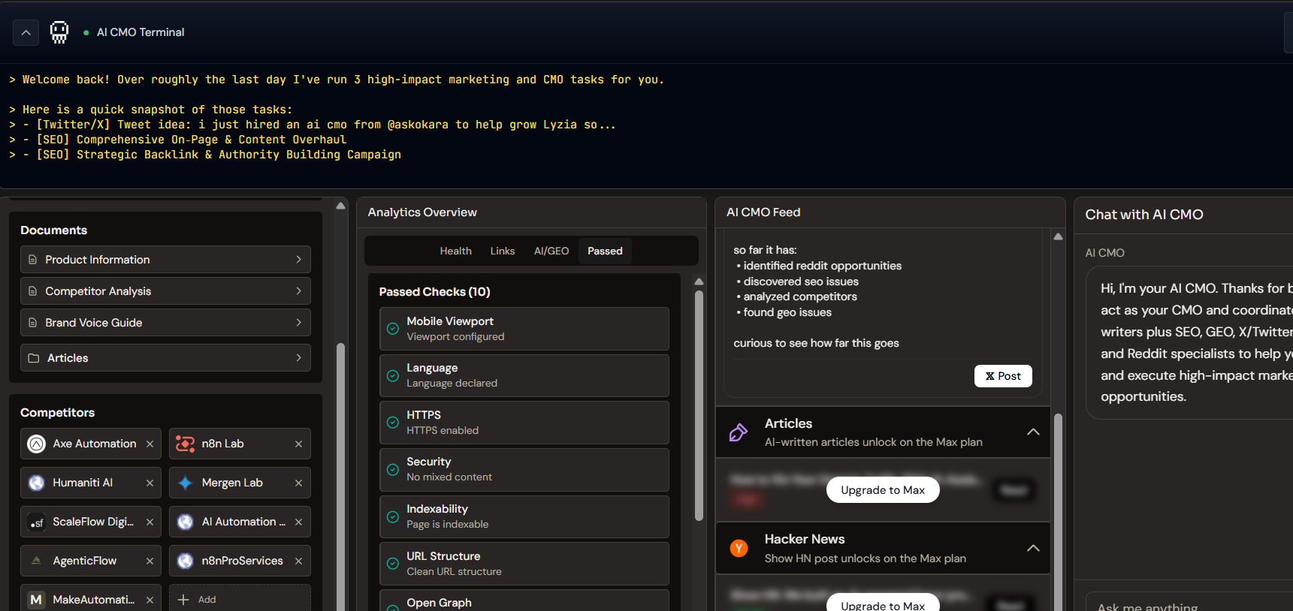Click the Indexability check circle

pyautogui.click(x=392, y=516)
